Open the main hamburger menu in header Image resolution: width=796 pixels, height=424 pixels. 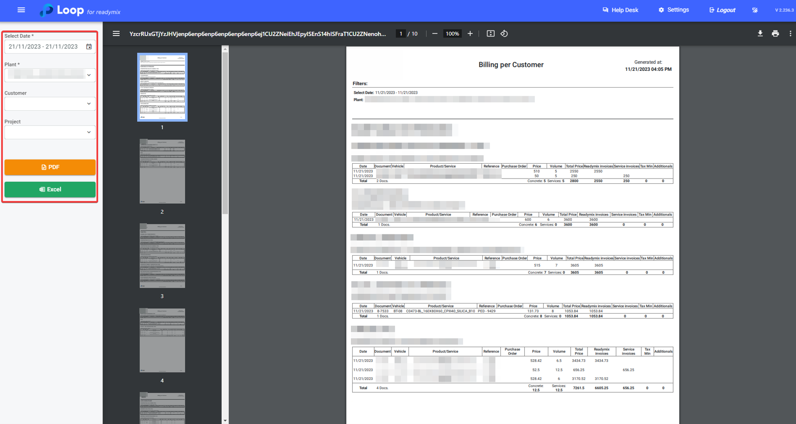[21, 10]
